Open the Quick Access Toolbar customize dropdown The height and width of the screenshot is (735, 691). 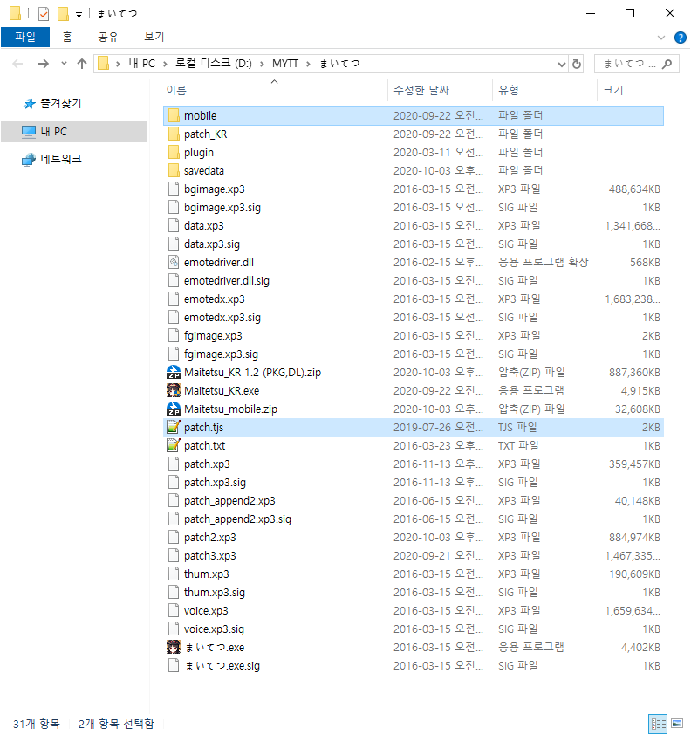point(79,15)
